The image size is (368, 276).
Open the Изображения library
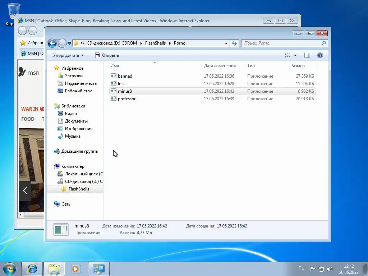point(79,129)
